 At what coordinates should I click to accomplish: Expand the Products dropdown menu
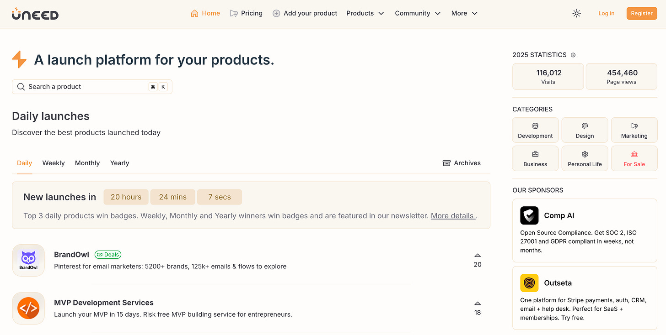pos(365,14)
